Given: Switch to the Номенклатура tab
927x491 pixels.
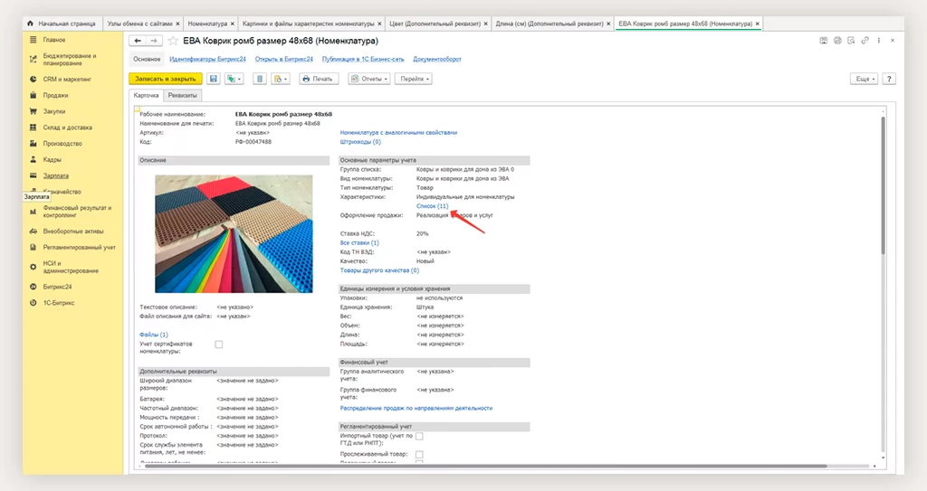Looking at the screenshot, I should click(207, 22).
